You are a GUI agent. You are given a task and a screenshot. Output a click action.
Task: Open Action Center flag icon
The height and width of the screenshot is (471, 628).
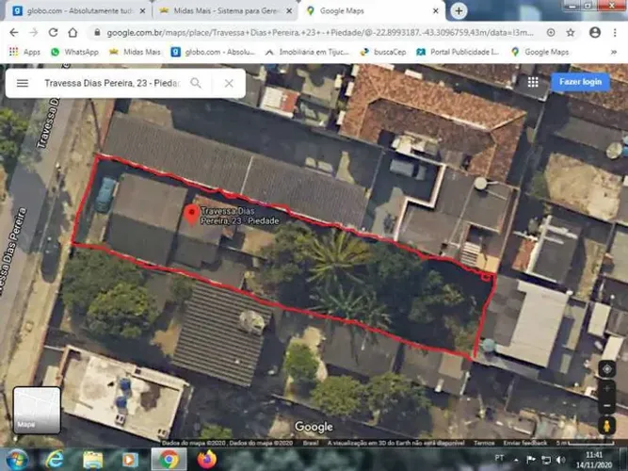(x=531, y=460)
